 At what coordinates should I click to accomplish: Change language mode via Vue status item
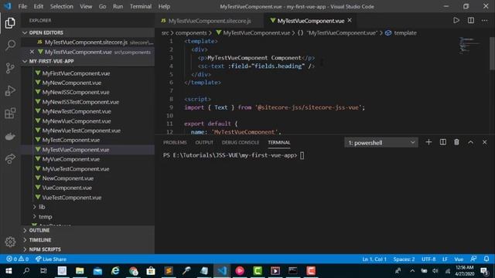[x=459, y=259]
